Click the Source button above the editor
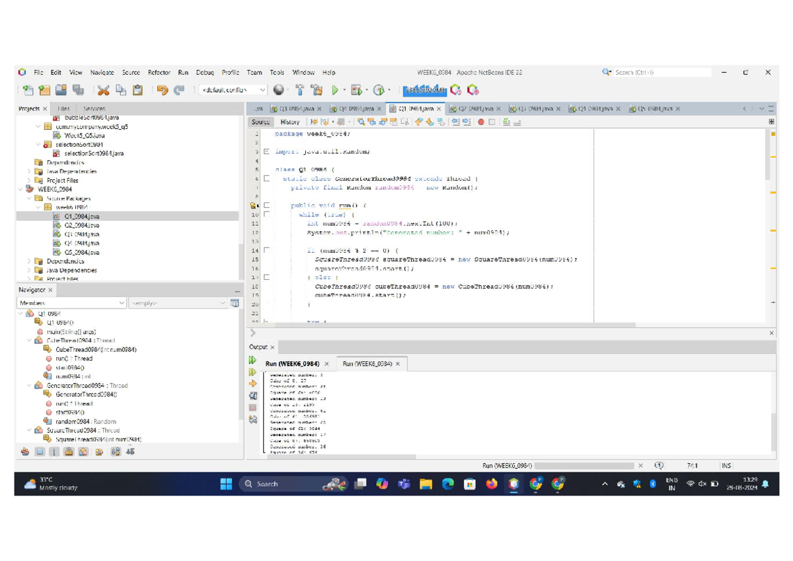This screenshot has width=793, height=561. tap(260, 122)
